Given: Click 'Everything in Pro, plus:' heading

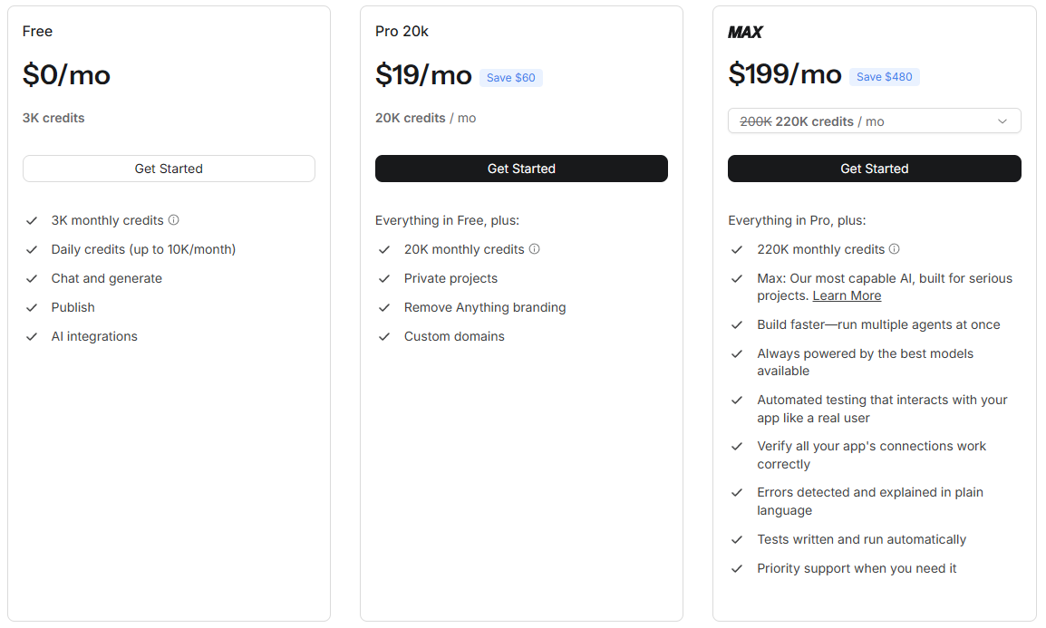Looking at the screenshot, I should (x=797, y=220).
